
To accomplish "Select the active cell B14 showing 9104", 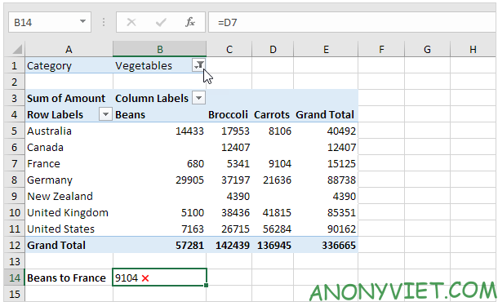I will (x=160, y=278).
